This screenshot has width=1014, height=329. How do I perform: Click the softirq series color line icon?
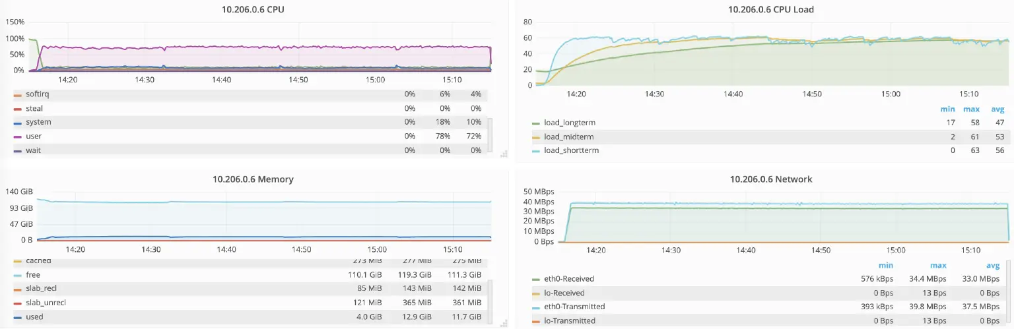(x=17, y=94)
